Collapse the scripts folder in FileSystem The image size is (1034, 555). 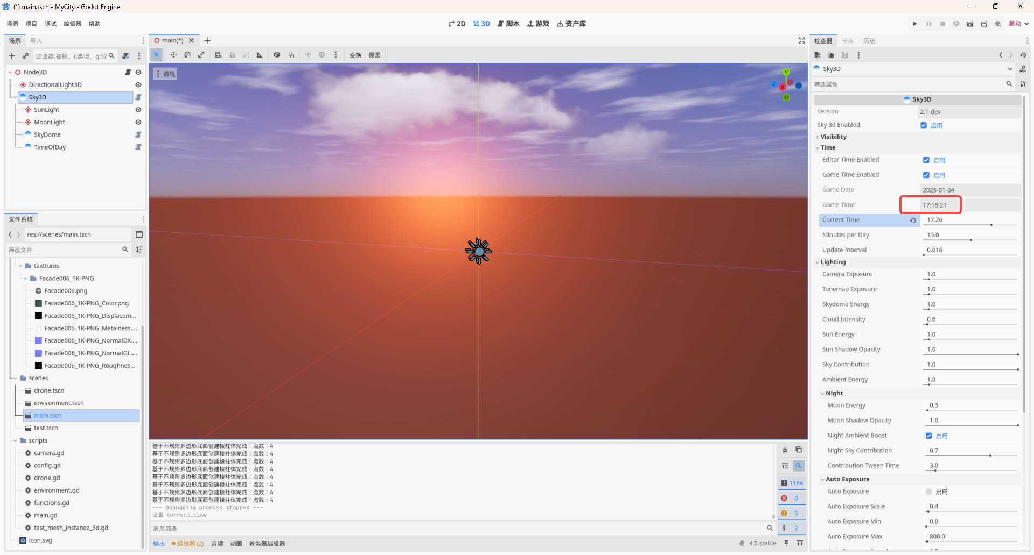16,440
